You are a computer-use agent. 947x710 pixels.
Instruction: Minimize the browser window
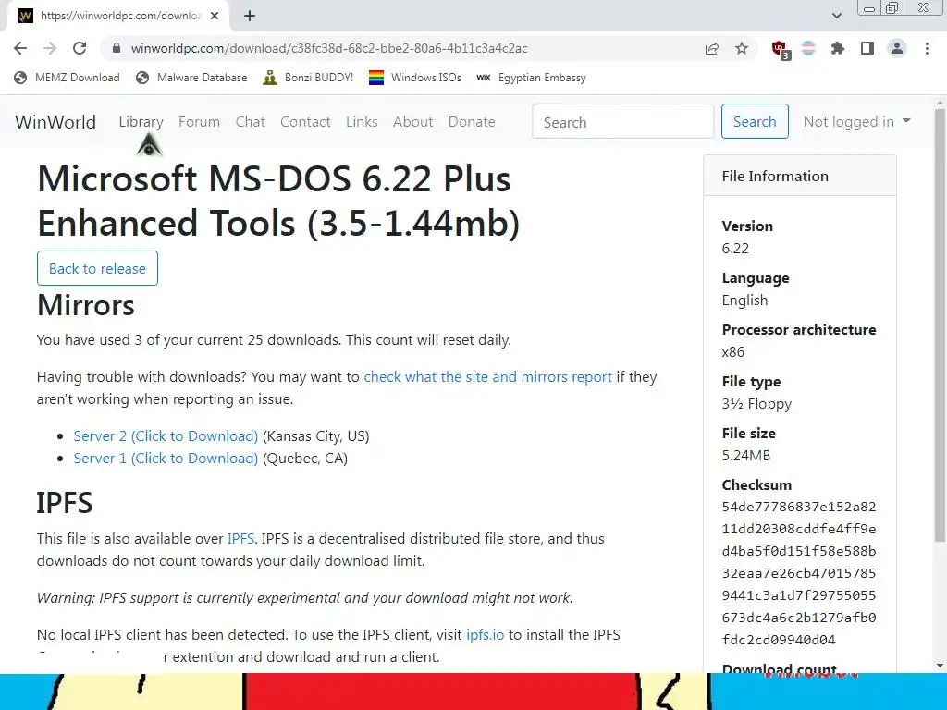coord(869,8)
